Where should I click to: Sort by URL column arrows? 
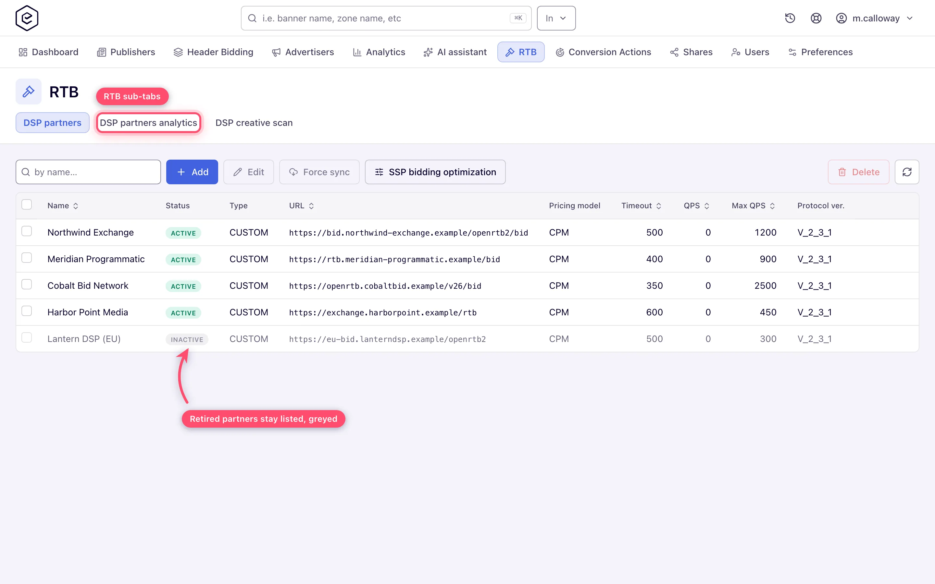(311, 206)
